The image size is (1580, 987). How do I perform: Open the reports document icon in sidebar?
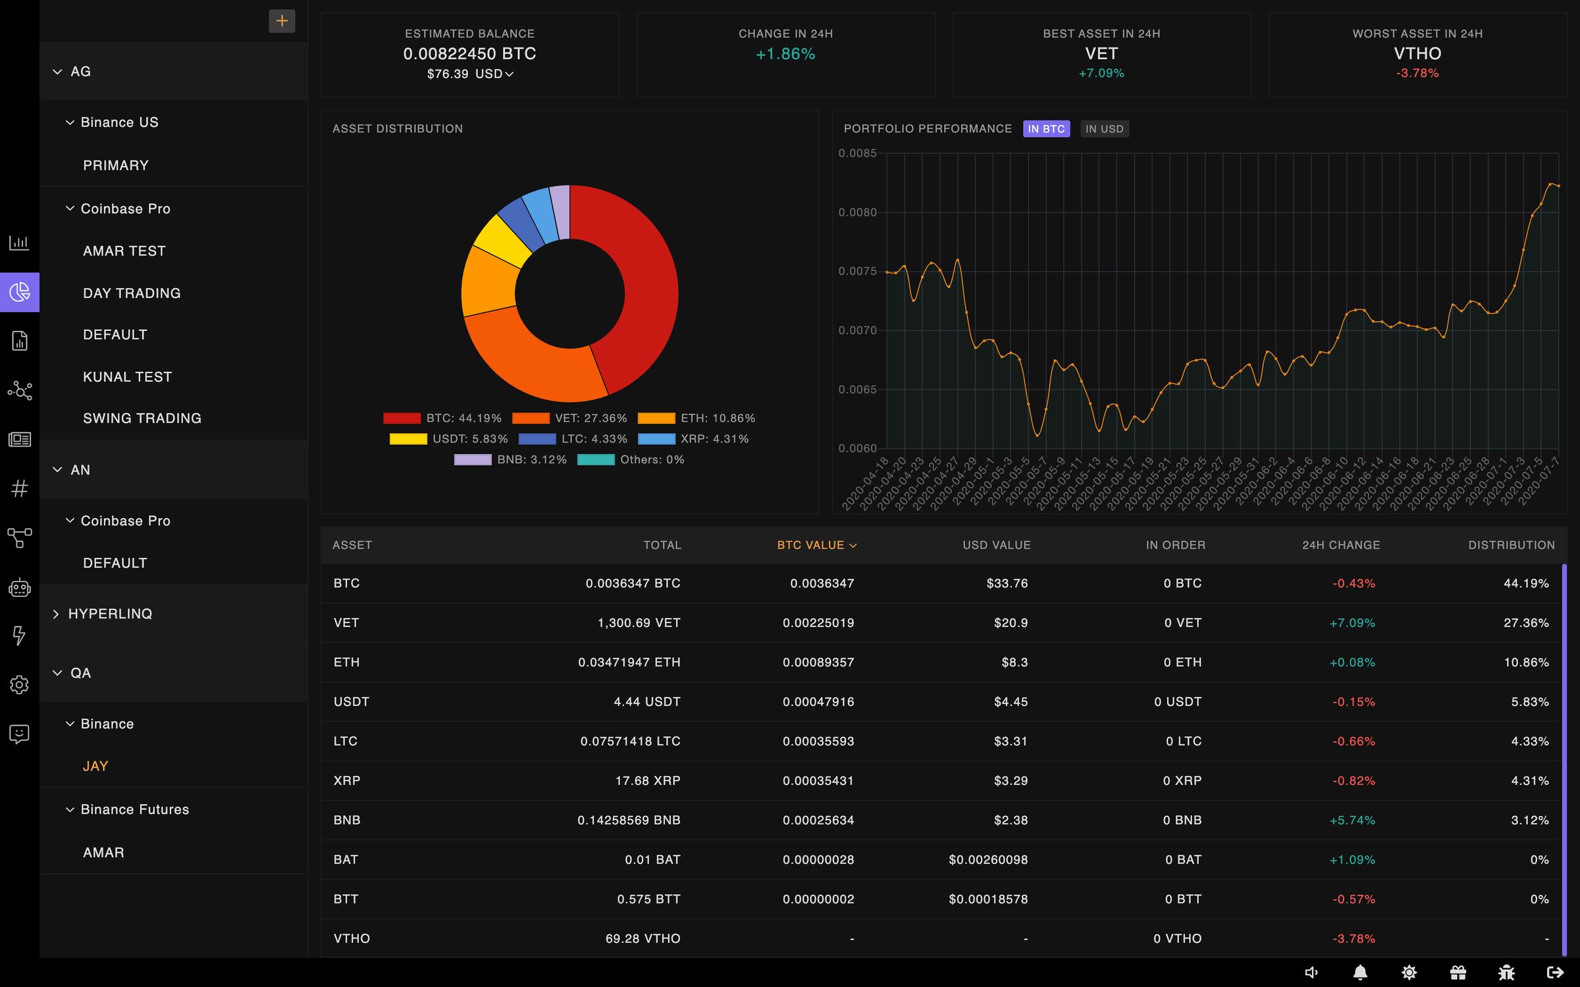20,341
